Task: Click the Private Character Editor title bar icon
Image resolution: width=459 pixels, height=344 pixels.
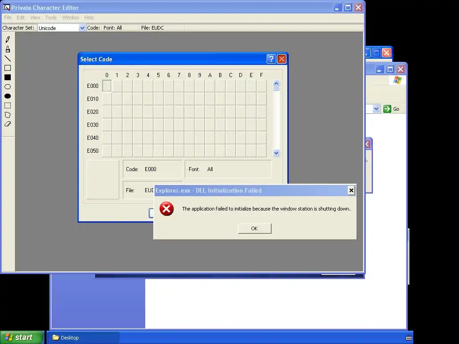Action: 6,7
